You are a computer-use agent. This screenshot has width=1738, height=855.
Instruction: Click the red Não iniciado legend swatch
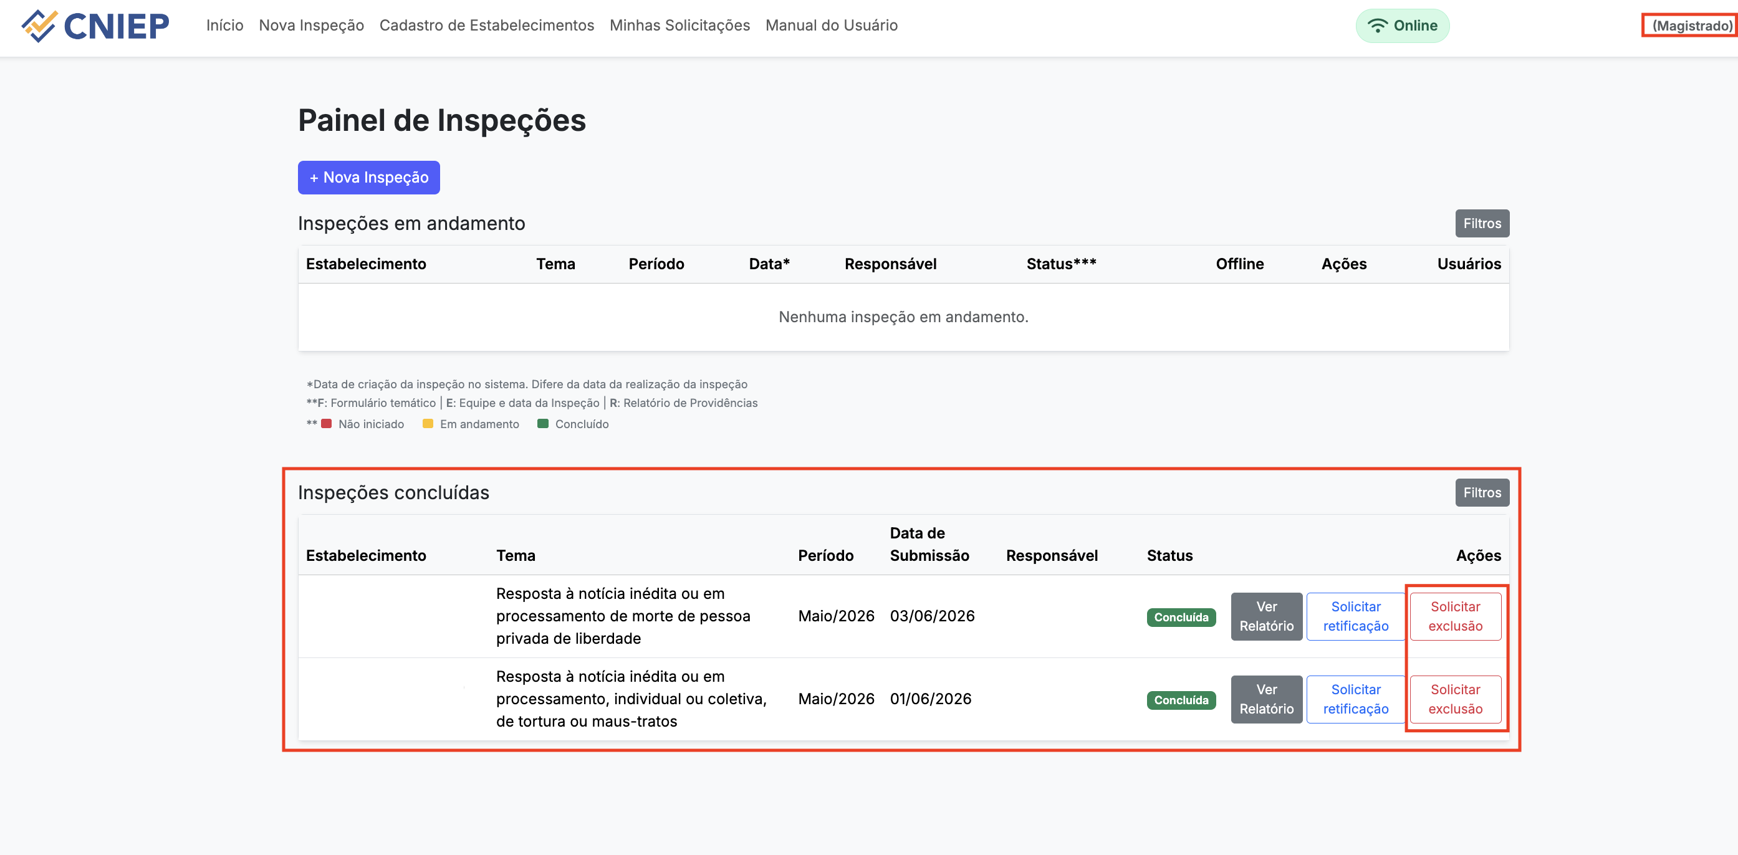point(326,424)
